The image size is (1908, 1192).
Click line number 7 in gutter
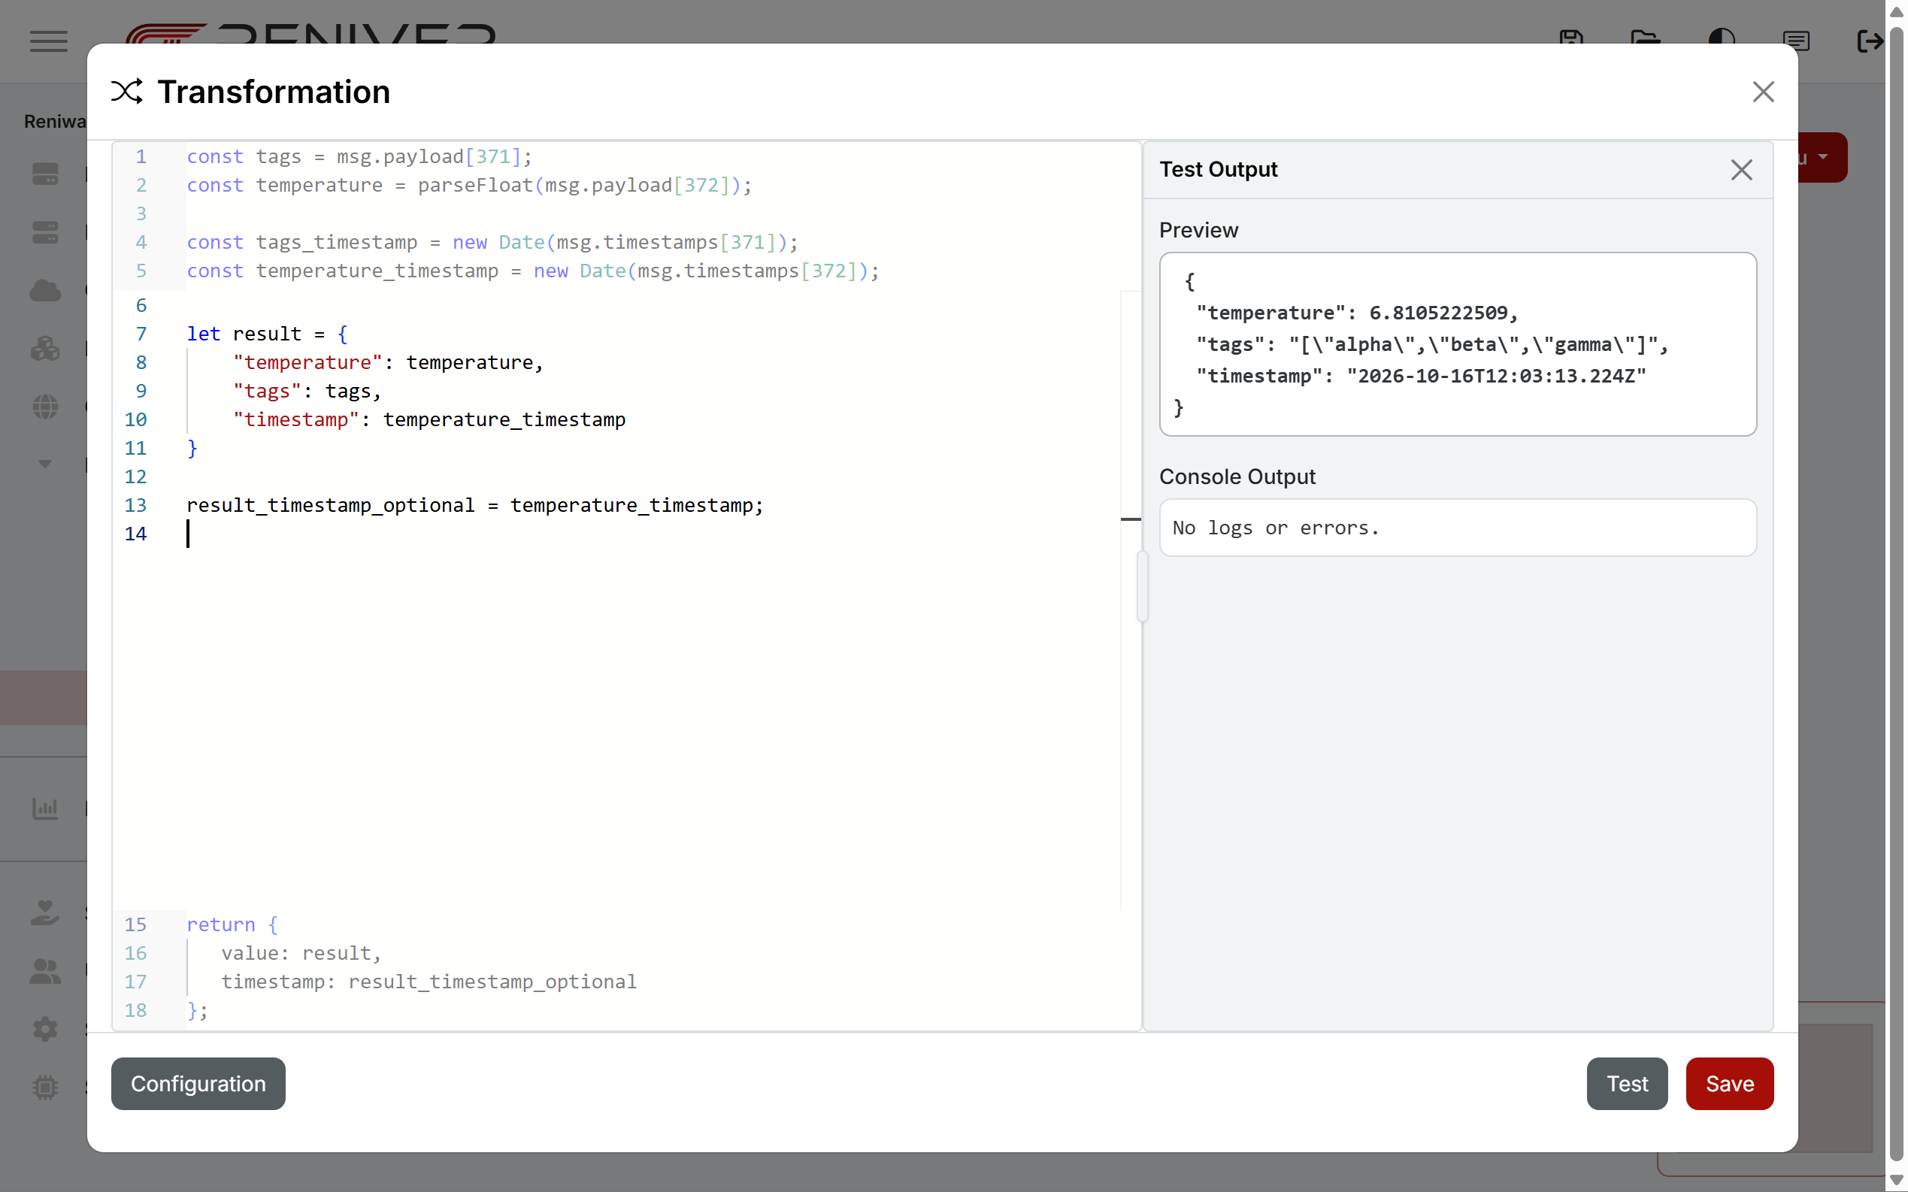pyautogui.click(x=141, y=334)
